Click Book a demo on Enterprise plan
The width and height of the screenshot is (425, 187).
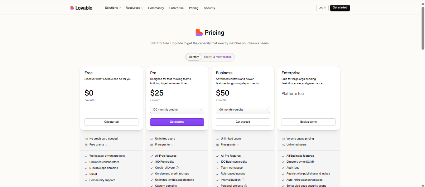tap(308, 122)
